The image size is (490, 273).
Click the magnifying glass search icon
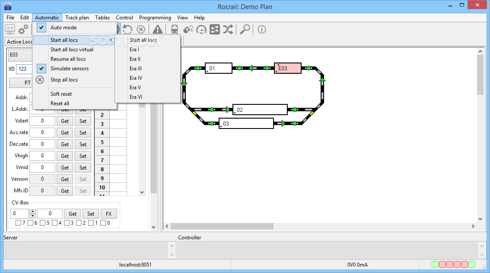245,29
